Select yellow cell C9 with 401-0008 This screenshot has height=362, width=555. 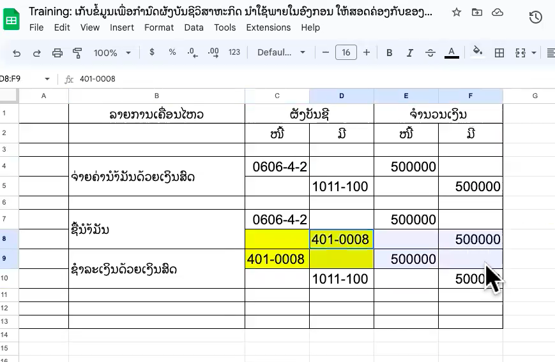point(277,259)
